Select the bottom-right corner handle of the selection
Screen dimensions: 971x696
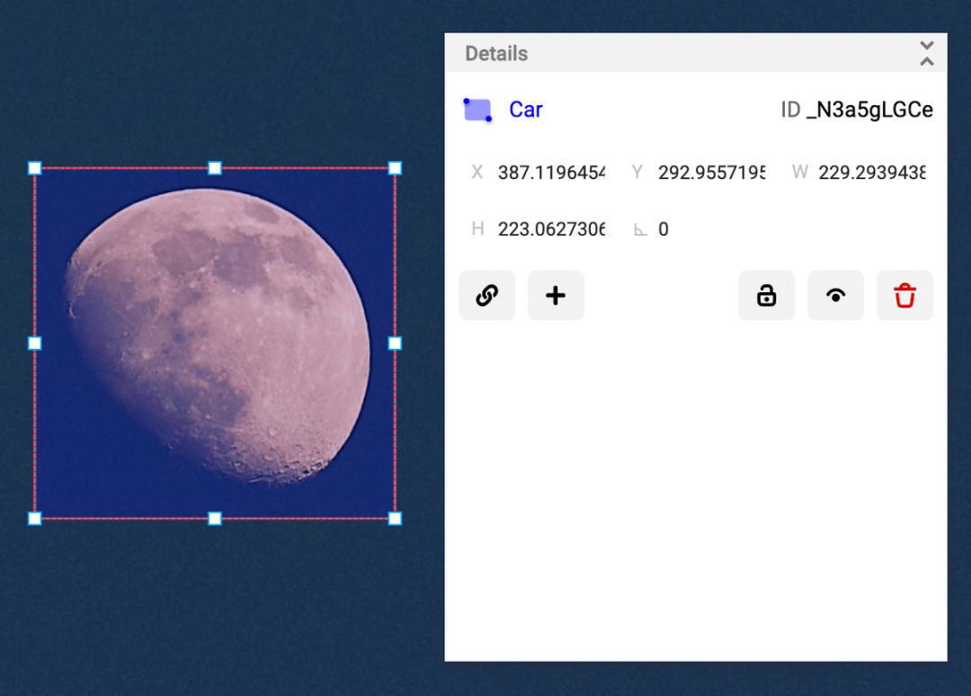(x=395, y=518)
